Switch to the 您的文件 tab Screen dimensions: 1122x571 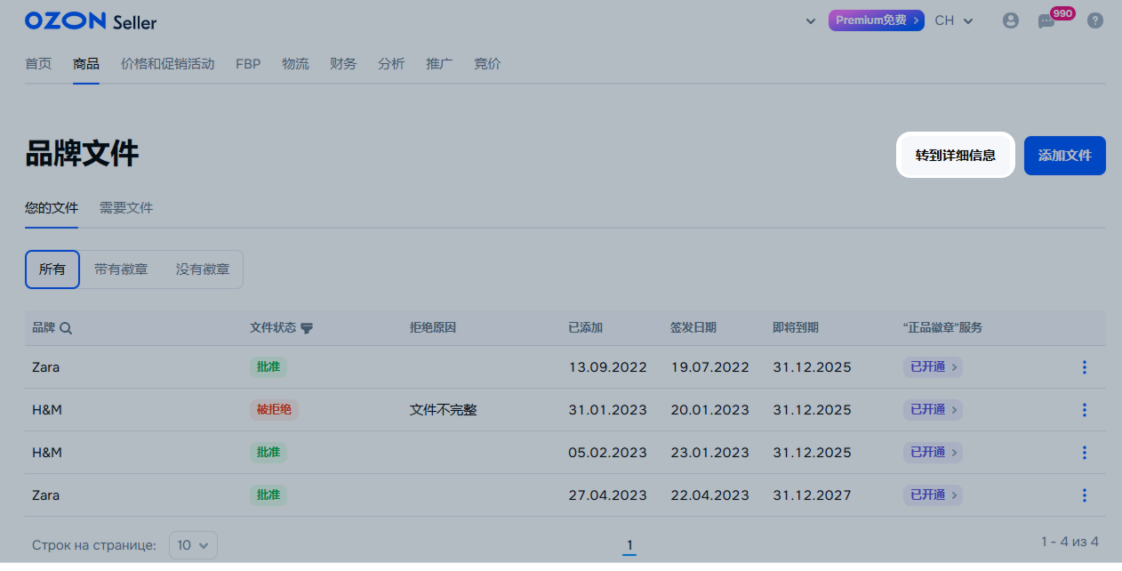coord(52,208)
